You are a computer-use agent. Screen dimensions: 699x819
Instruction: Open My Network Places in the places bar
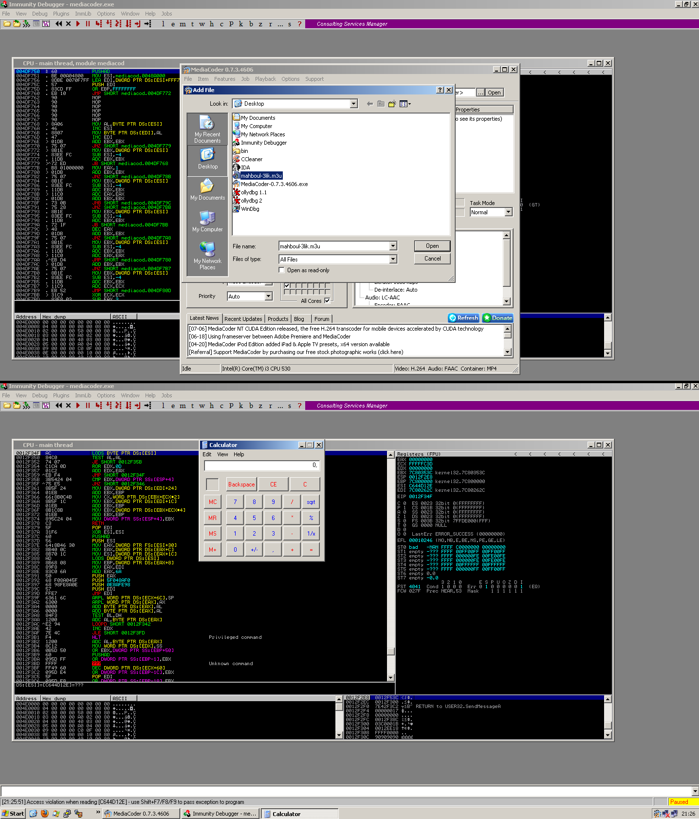(207, 256)
